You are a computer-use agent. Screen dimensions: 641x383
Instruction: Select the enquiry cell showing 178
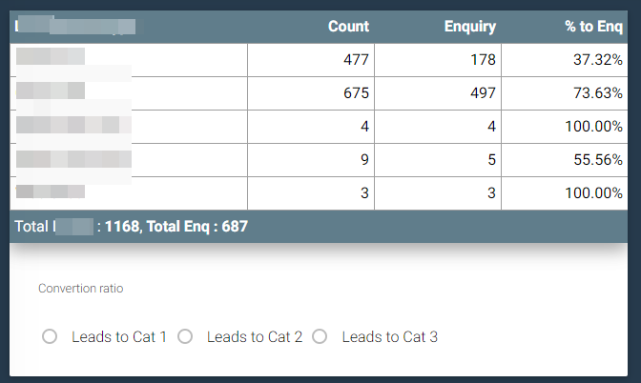pos(483,60)
